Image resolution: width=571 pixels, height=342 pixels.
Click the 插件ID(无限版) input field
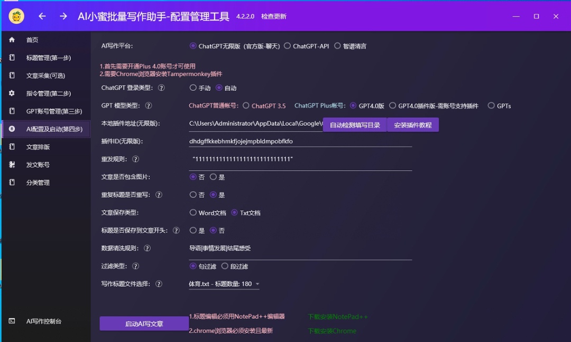[300, 141]
